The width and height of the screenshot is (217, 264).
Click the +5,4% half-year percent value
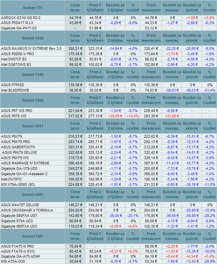[x=209, y=257]
